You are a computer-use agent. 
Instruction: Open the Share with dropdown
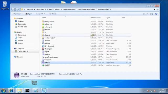(40, 14)
